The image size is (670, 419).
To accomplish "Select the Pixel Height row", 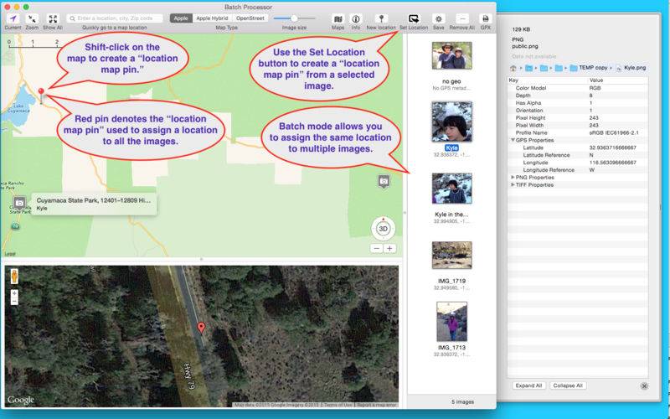I will [578, 118].
